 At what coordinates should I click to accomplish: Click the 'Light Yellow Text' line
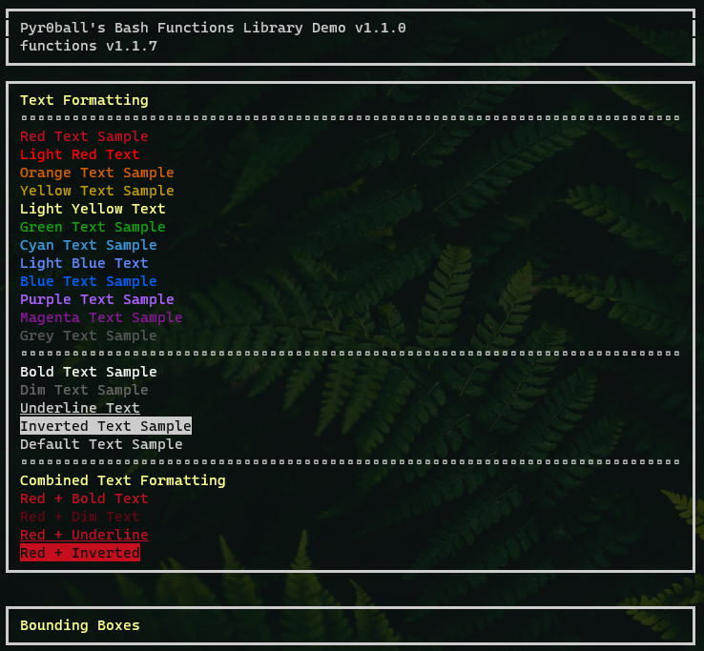93,209
